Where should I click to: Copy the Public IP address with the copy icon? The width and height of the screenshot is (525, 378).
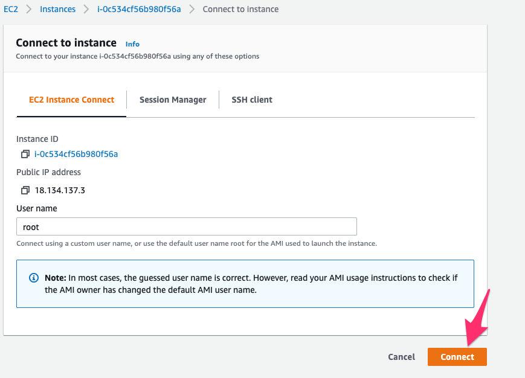25,190
